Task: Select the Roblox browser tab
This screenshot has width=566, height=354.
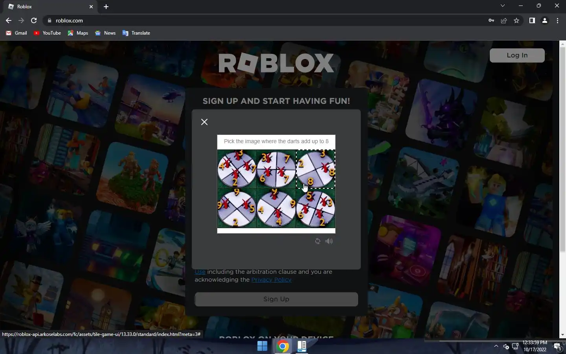Action: click(x=50, y=7)
